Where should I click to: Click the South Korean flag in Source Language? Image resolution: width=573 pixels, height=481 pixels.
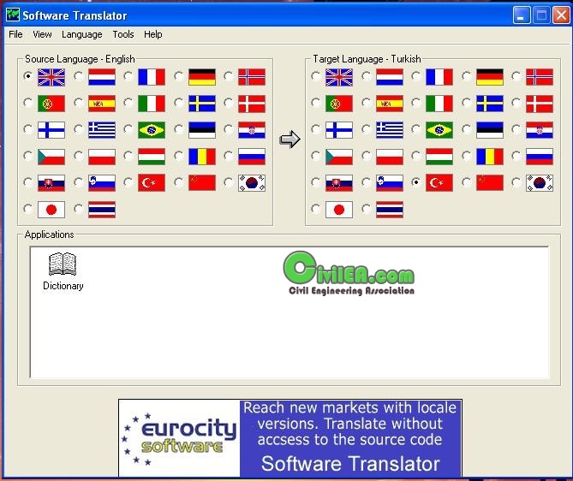[x=252, y=183]
